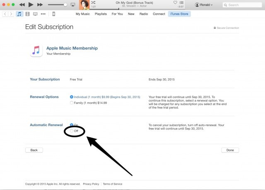Click the Apple Music app icon
Viewport: 265px width, 190px height.
point(36,51)
